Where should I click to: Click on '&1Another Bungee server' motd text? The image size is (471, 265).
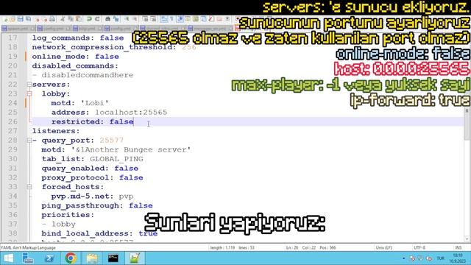(x=131, y=149)
